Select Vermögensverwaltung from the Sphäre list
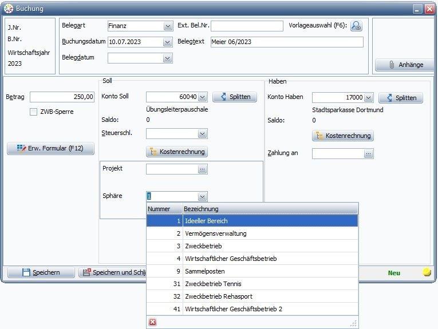This screenshot has width=438, height=329. (x=215, y=233)
